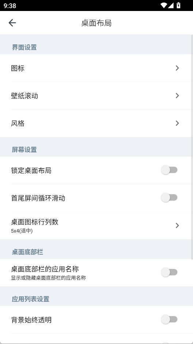193x344 pixels.
Task: Tap the WiFi status icon
Action: (x=163, y=5)
